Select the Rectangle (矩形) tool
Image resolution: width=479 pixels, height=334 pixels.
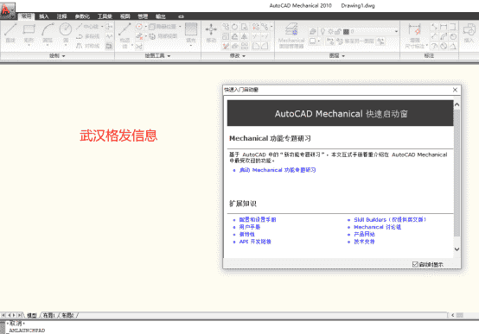[29, 34]
